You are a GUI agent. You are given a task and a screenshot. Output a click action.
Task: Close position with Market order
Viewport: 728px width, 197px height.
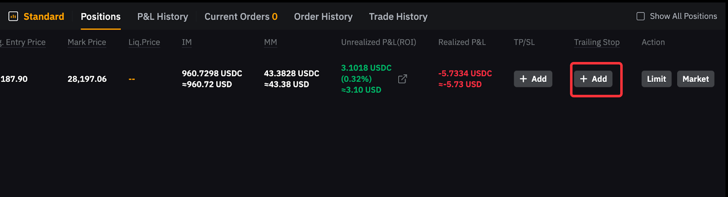tap(695, 79)
